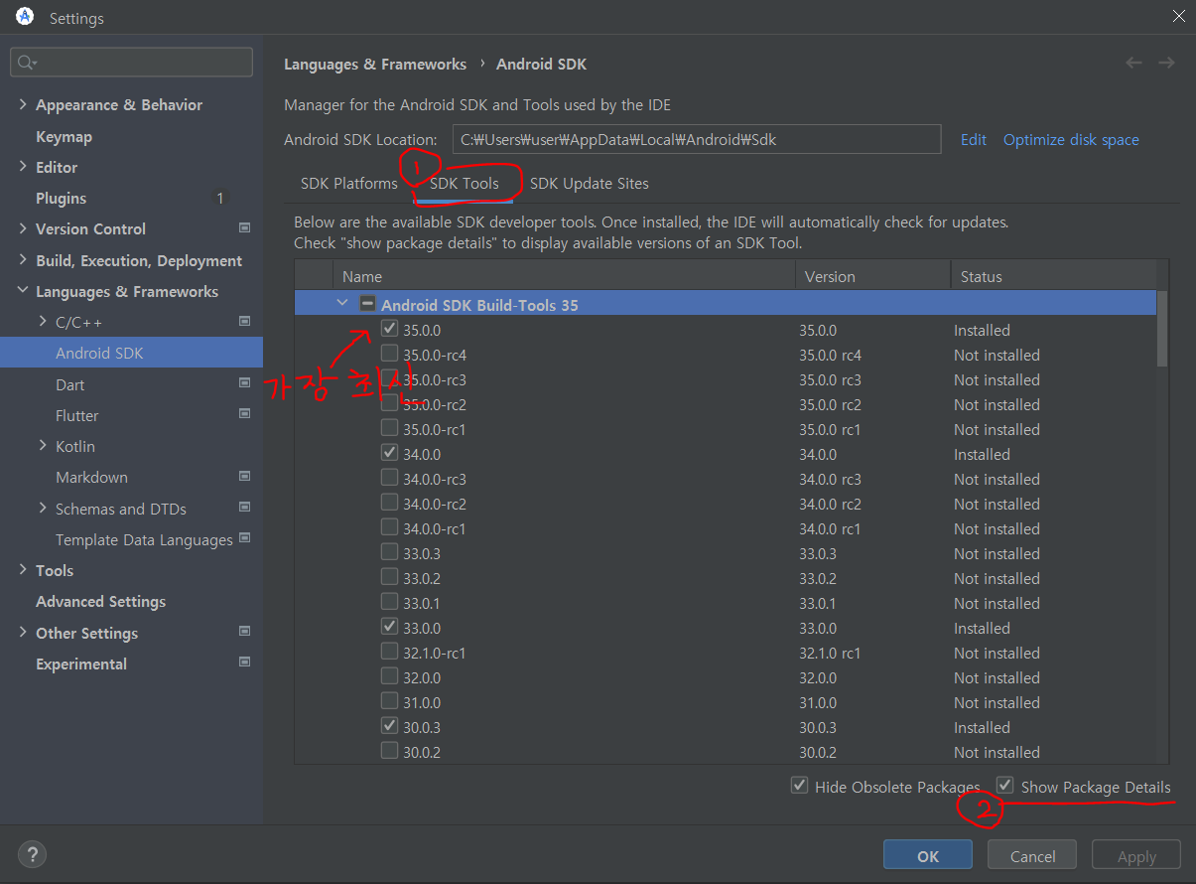Click the Edit SDK location link
This screenshot has height=884, width=1196.
point(974,139)
